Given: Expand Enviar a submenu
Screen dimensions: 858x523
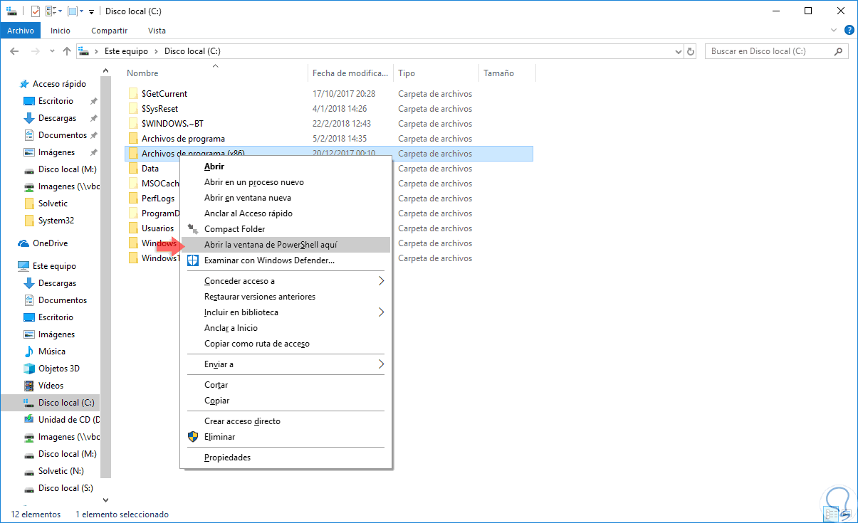Looking at the screenshot, I should [286, 364].
